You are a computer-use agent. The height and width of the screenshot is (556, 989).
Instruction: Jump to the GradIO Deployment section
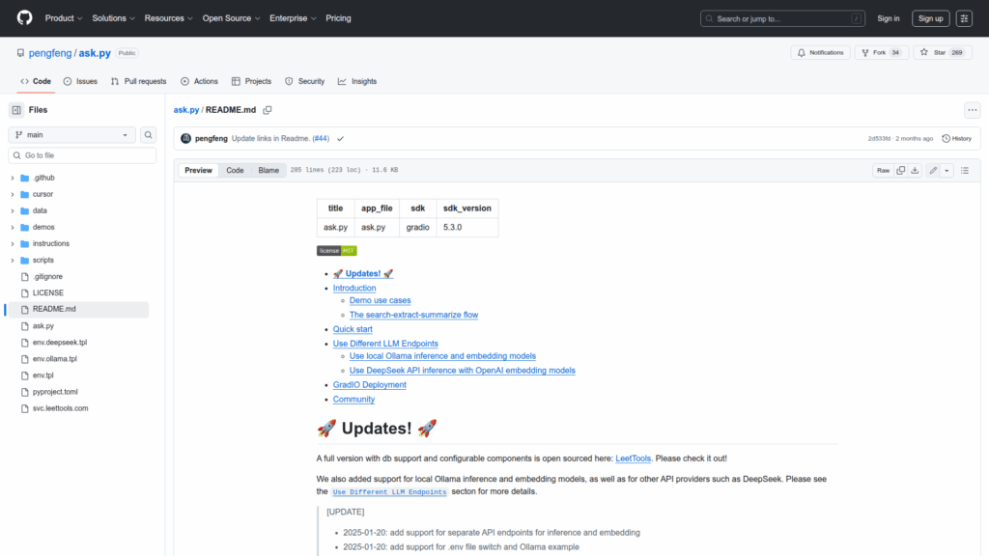point(370,384)
